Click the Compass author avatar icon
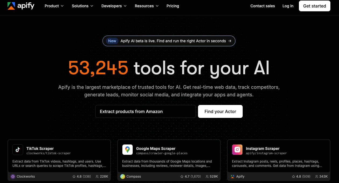 pyautogui.click(x=122, y=177)
